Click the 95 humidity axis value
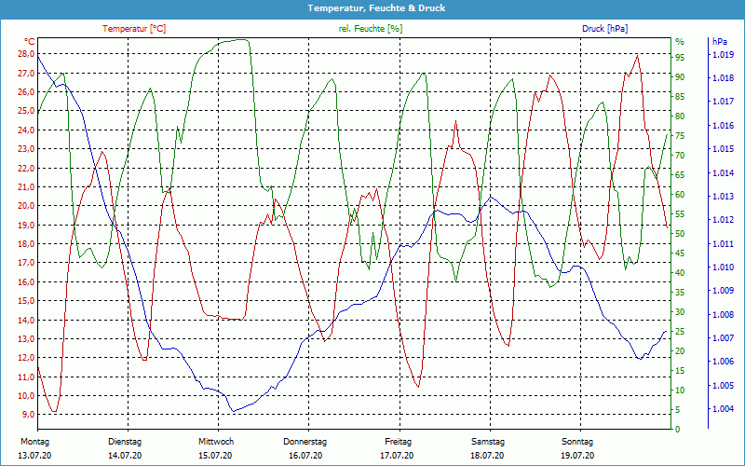 point(680,58)
